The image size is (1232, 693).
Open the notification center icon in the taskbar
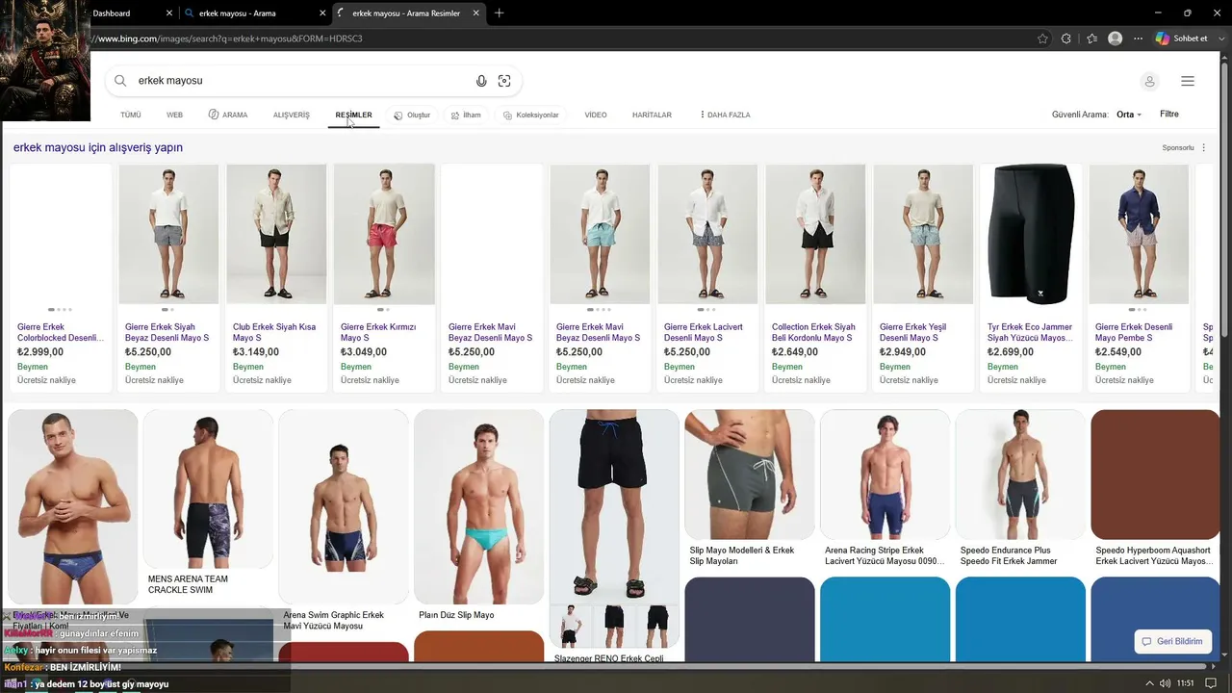[x=1211, y=683]
